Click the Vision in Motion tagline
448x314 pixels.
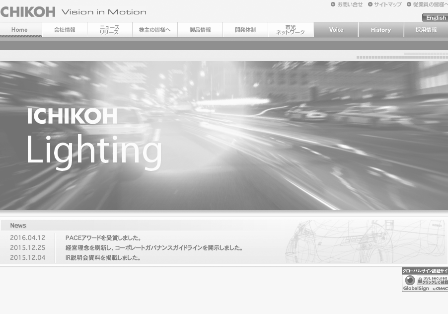(x=104, y=12)
